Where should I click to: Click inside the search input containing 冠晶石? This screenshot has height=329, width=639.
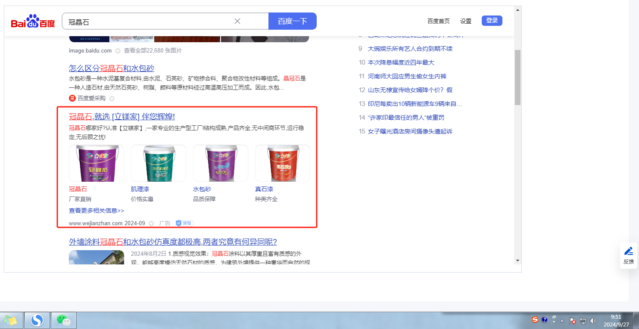click(x=147, y=22)
